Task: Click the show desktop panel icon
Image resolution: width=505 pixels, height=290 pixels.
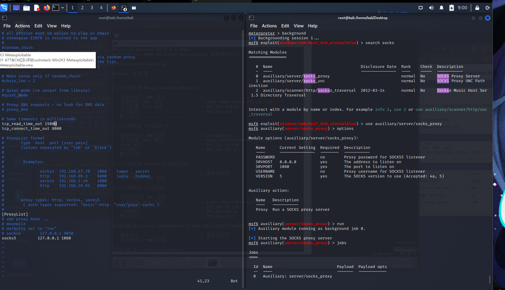Action: [16, 8]
